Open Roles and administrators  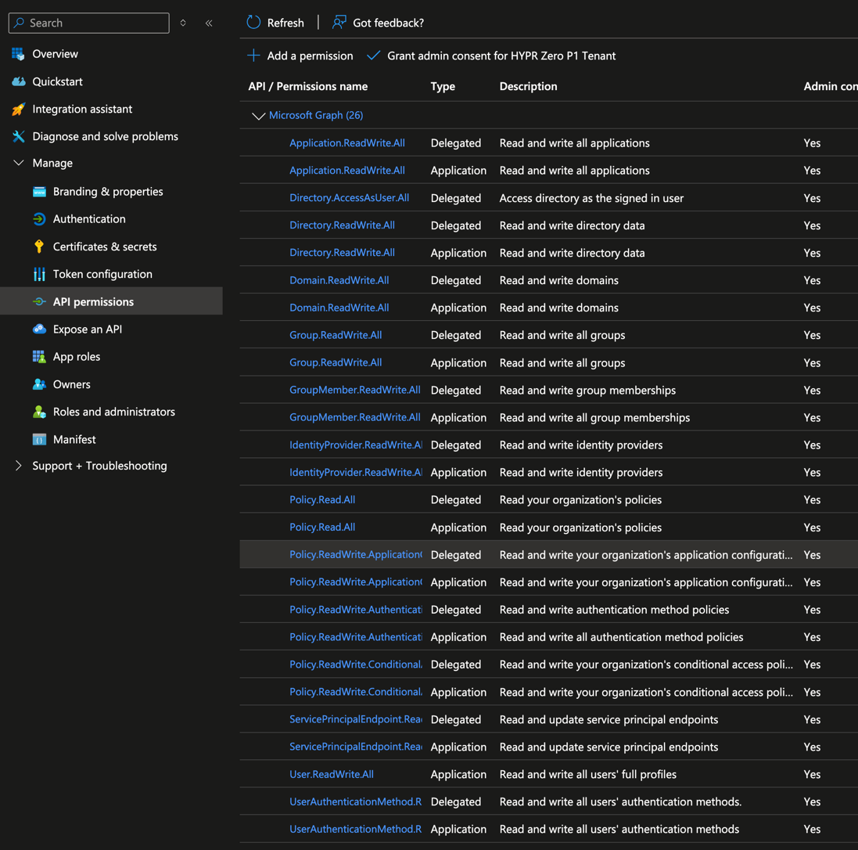coord(114,412)
